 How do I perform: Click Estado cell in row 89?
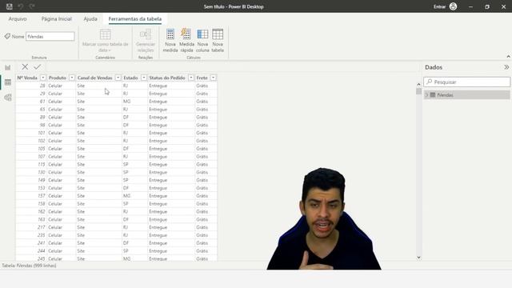tap(134, 118)
